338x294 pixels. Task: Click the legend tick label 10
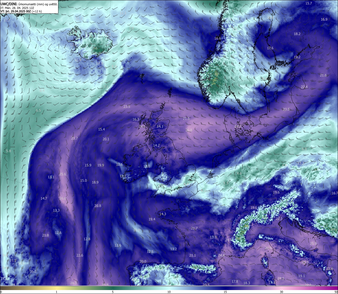coord(169,292)
